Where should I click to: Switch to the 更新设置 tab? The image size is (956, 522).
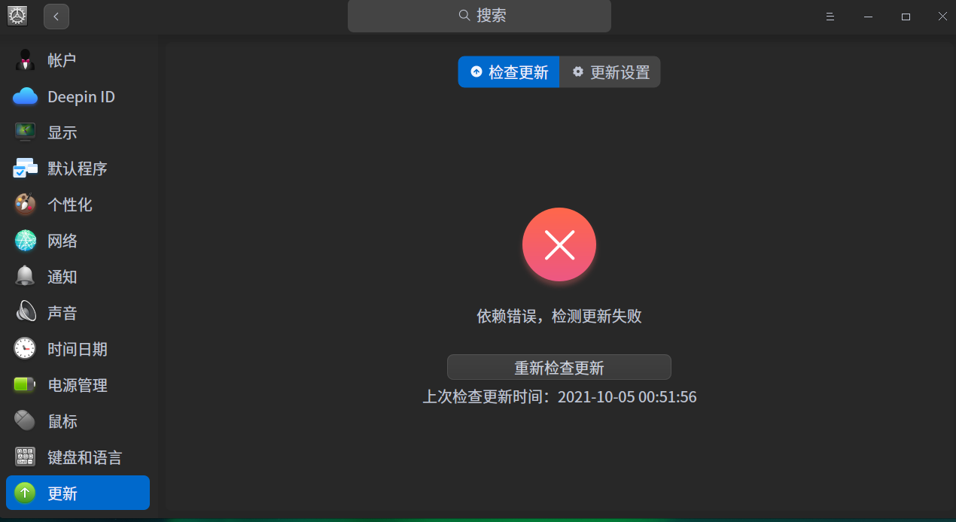610,72
